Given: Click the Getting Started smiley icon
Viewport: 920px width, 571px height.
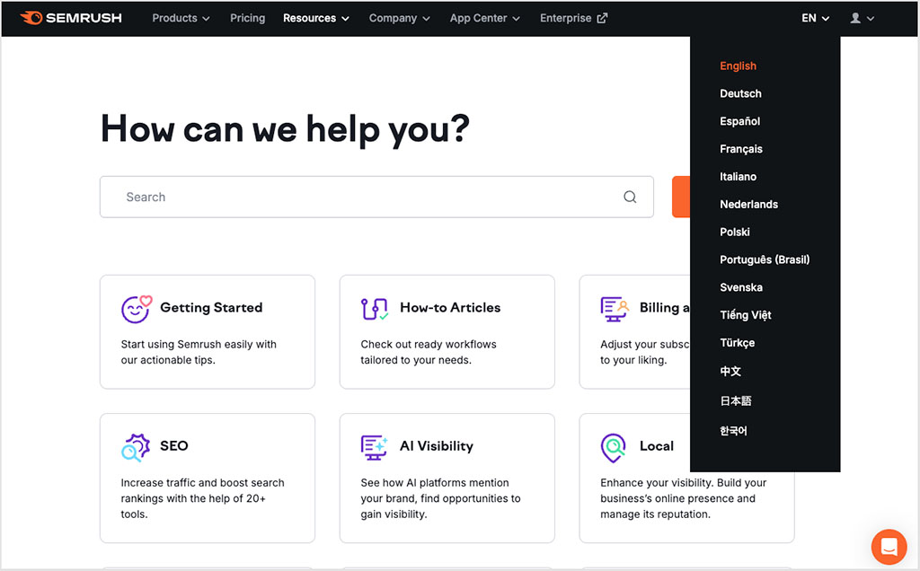Looking at the screenshot, I should click(136, 308).
